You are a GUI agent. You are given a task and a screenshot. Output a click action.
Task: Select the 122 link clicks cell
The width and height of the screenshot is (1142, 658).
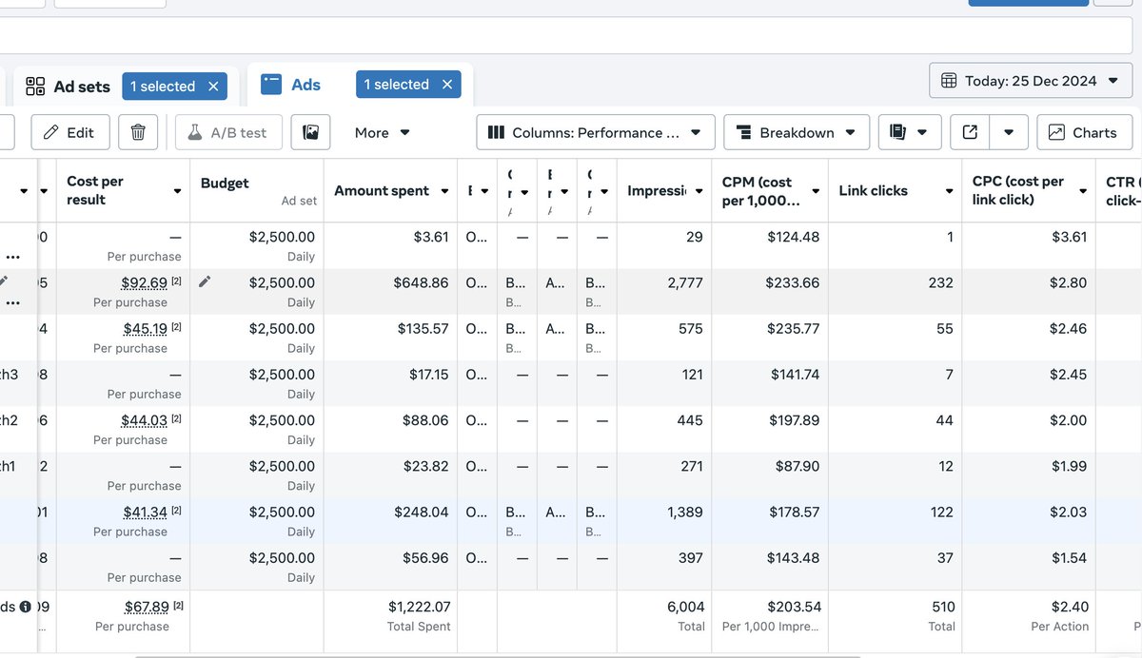tap(941, 512)
